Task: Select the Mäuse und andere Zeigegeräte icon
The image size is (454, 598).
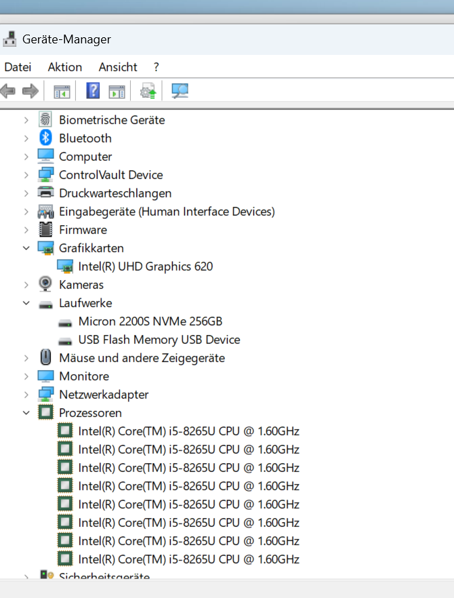Action: 46,358
